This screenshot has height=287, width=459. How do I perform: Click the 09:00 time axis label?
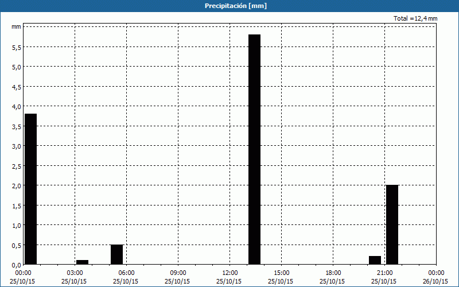pos(178,273)
